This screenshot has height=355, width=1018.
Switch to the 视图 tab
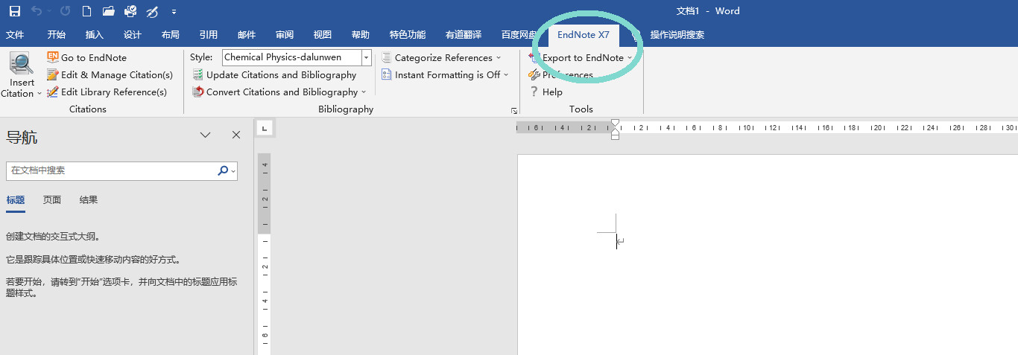pos(323,34)
